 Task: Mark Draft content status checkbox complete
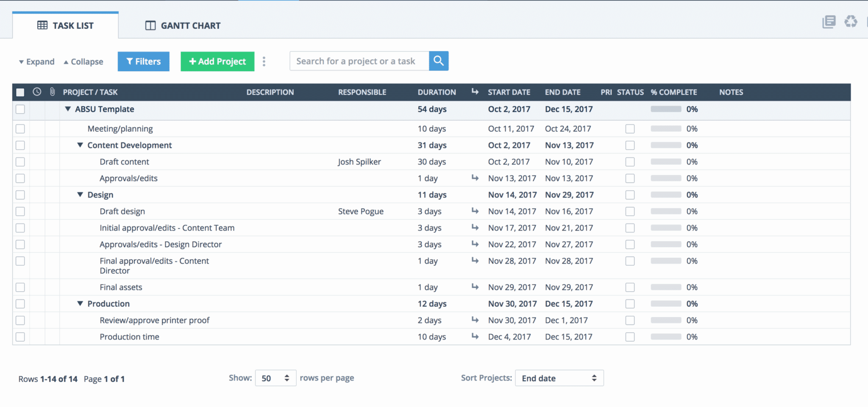point(630,162)
